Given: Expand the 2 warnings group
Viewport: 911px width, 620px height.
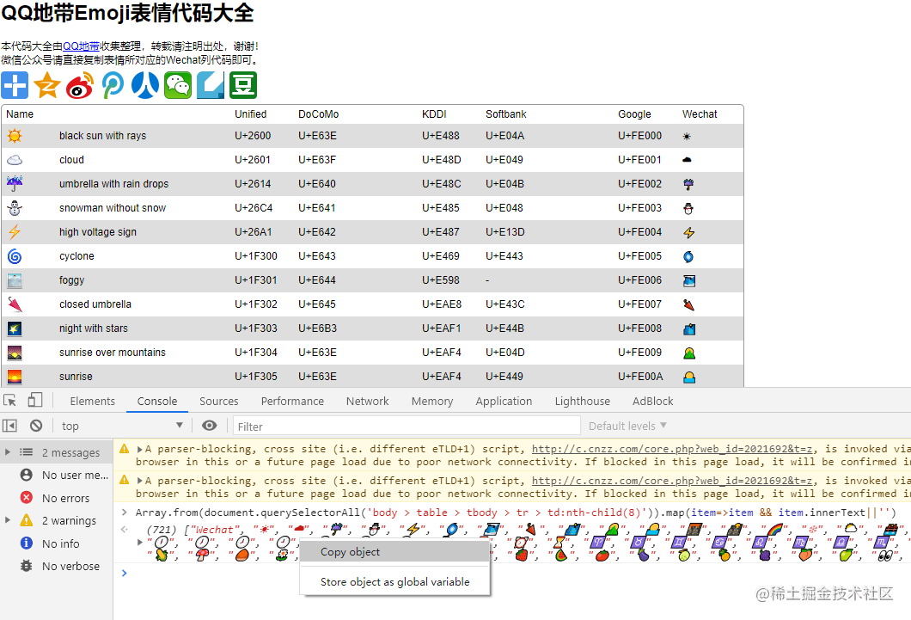Looking at the screenshot, I should 8,520.
